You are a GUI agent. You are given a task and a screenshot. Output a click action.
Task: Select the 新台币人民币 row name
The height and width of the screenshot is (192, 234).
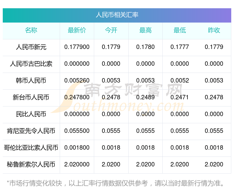(x=31, y=97)
